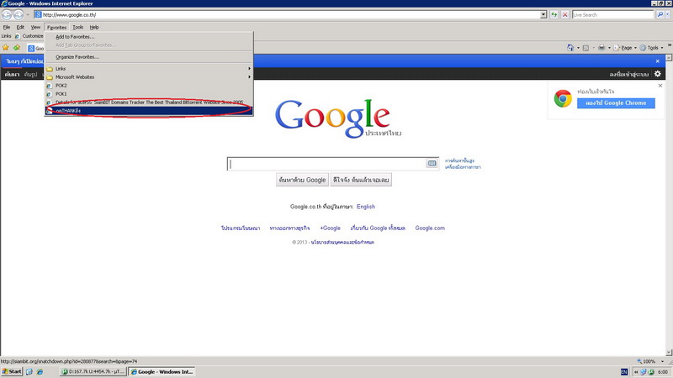The height and width of the screenshot is (378, 673).
Task: Click the RSS feeds toolbar icon
Action: pos(586,48)
